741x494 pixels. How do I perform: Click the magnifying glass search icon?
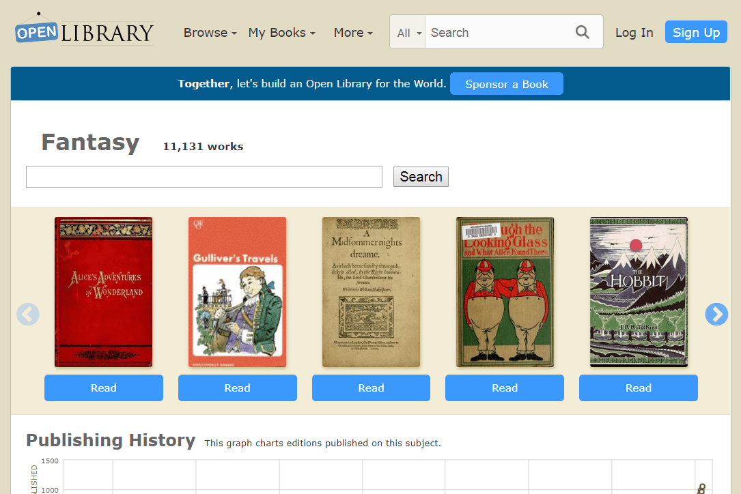click(582, 32)
